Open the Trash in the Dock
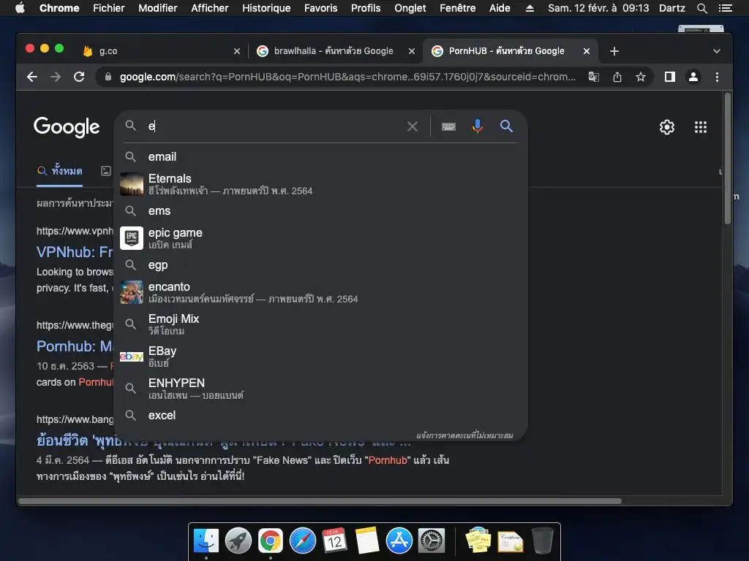Viewport: 749px width, 561px height. pos(543,541)
